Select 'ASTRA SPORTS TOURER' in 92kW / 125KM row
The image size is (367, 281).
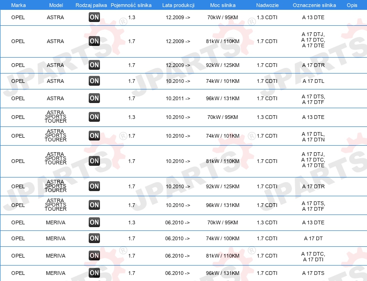point(55,186)
